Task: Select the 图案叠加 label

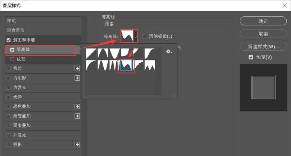Action: pos(22,126)
